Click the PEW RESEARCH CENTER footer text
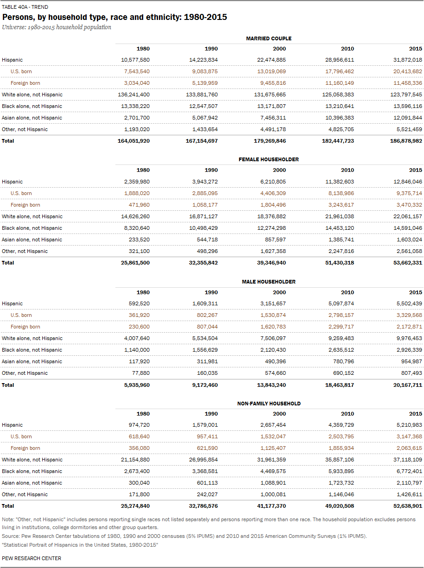 coord(32,558)
